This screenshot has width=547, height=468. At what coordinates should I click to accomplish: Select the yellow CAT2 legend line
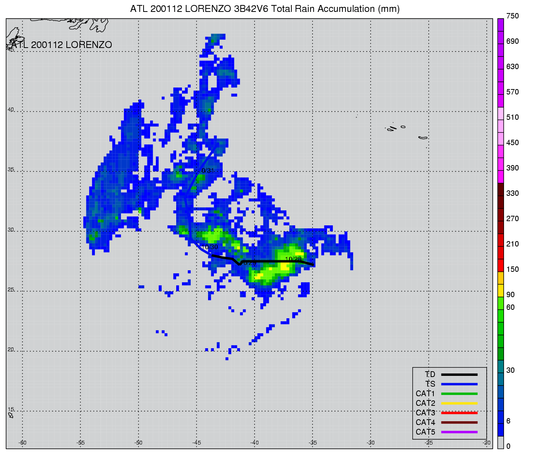459,403
